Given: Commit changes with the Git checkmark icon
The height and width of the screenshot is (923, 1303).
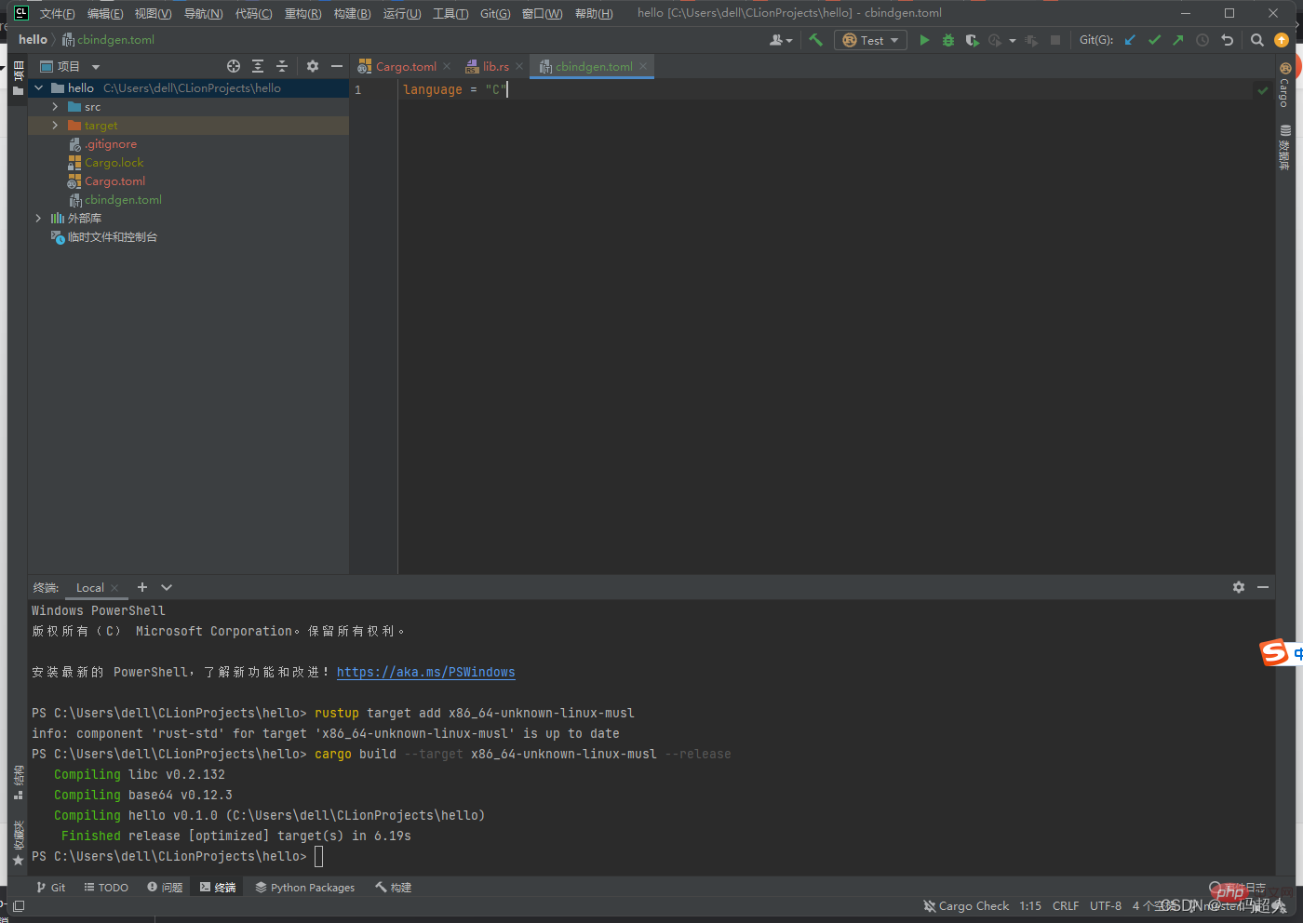Looking at the screenshot, I should pyautogui.click(x=1154, y=40).
